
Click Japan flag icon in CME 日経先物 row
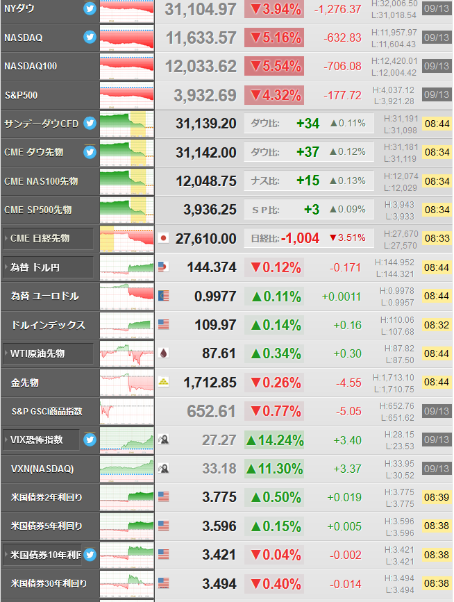164,238
